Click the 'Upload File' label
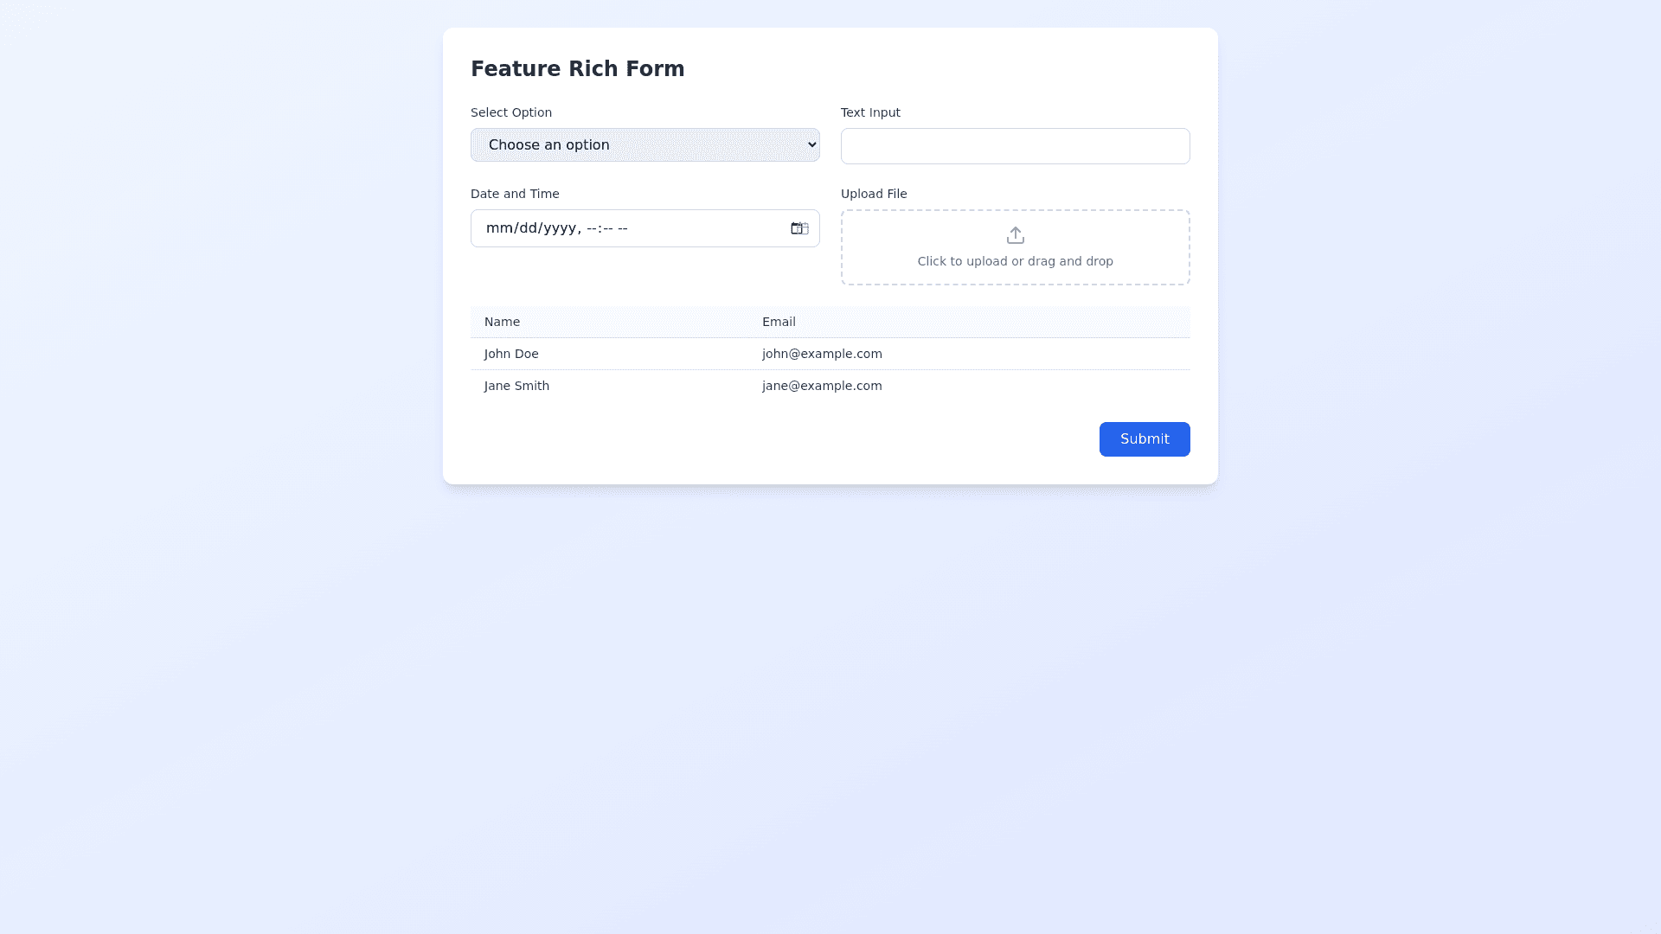The image size is (1661, 934). click(874, 194)
